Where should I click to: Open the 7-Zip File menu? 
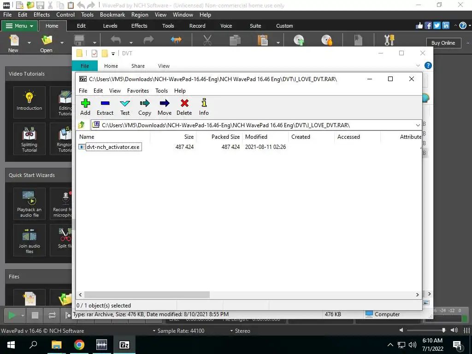pyautogui.click(x=83, y=91)
